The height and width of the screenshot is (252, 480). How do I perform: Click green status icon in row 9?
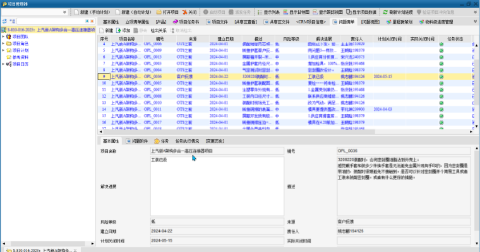tap(441, 77)
